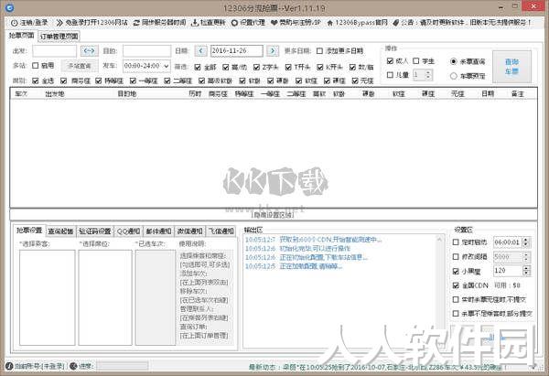Toggle the 一等座 first class seat checkbox
This screenshot has height=376, width=549.
coord(133,81)
